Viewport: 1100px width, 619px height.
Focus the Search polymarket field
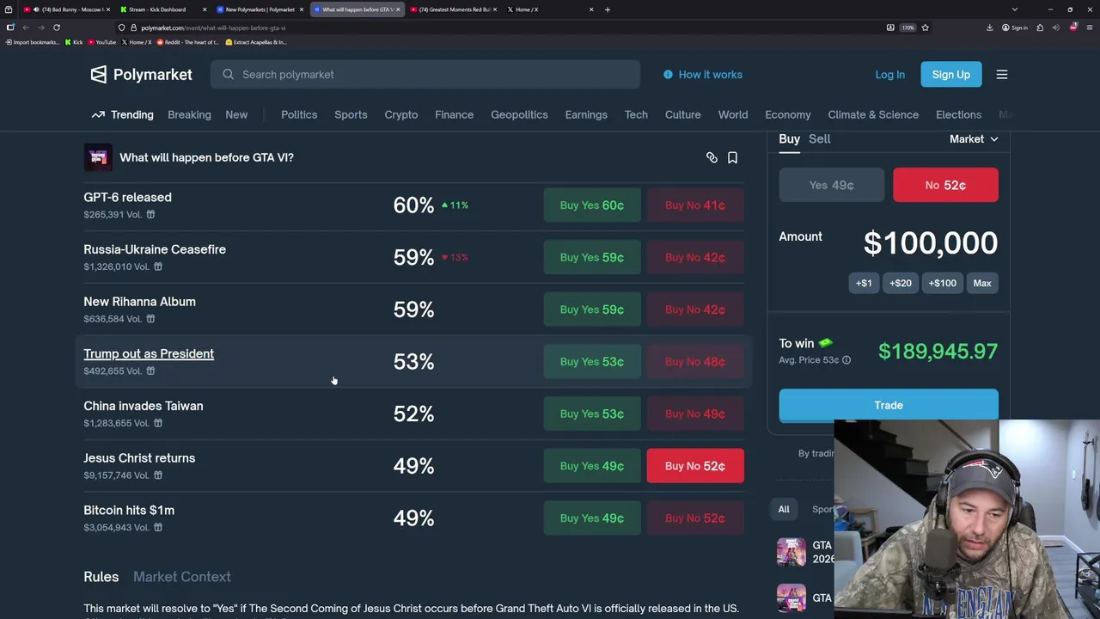(x=425, y=74)
